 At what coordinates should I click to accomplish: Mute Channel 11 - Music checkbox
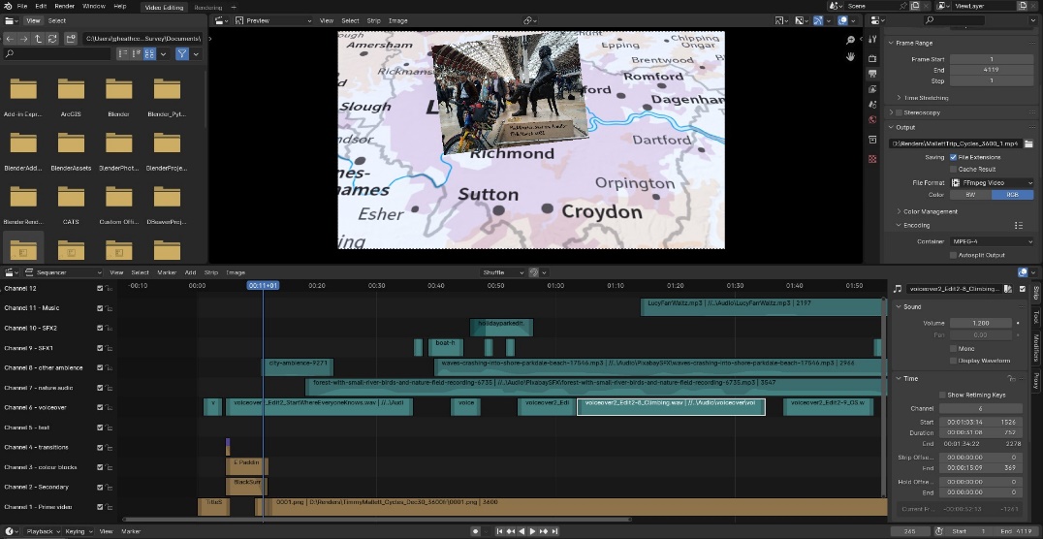[100, 308]
